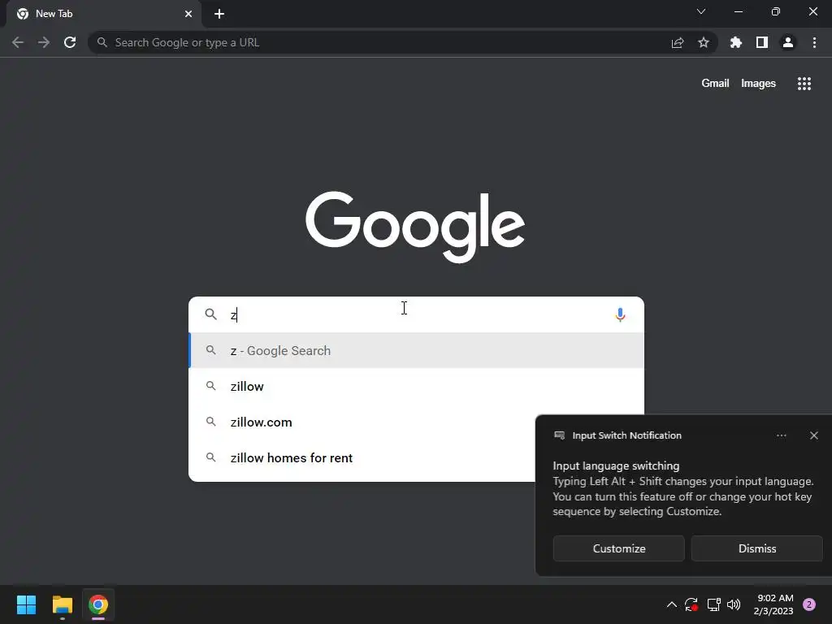Click the search icon beside the zillow suggestion
Image resolution: width=832 pixels, height=624 pixels.
[210, 386]
